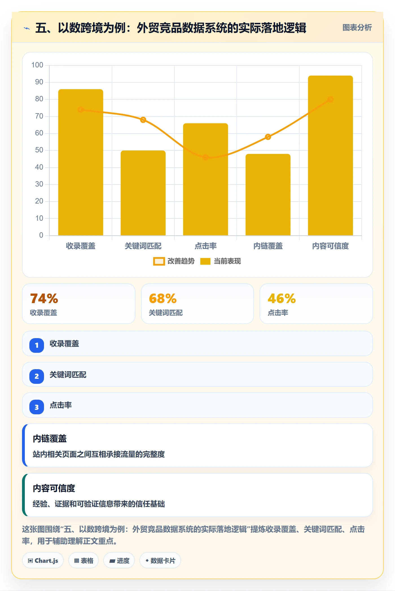Open the 46% 点击率 data card
The image size is (395, 591).
316,304
